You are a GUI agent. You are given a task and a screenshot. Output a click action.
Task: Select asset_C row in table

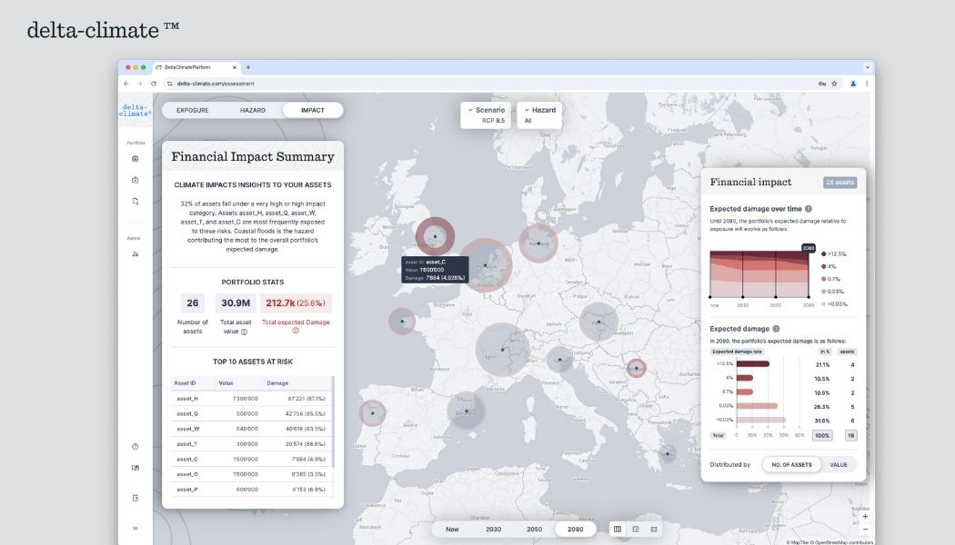(251, 460)
